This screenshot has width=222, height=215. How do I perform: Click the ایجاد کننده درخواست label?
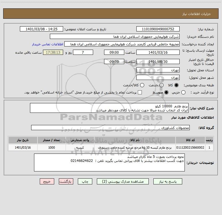click(x=198, y=44)
